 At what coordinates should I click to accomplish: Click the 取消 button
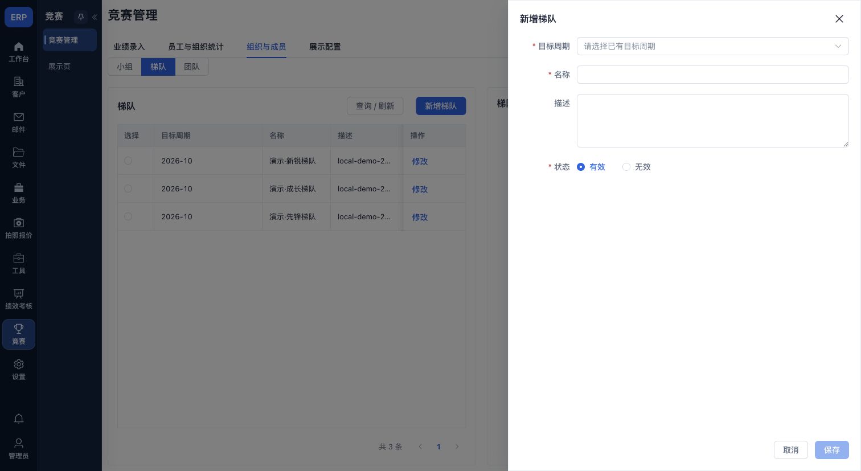click(790, 450)
